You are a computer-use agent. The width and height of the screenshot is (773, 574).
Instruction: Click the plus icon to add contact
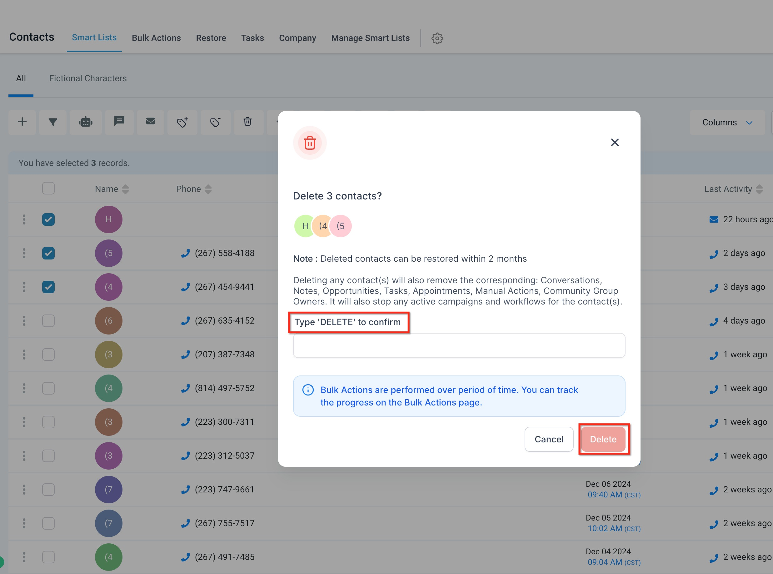(22, 122)
